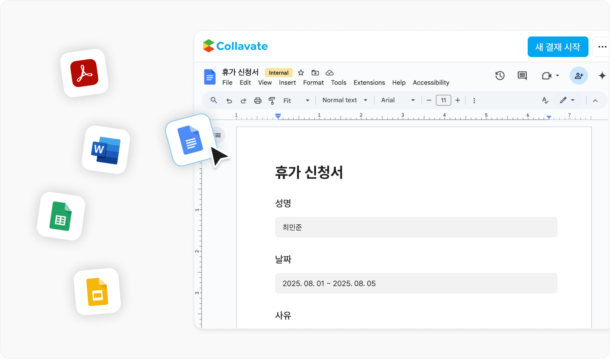The width and height of the screenshot is (610, 359).
Task: Click the 사유 label
Action: [x=283, y=316]
